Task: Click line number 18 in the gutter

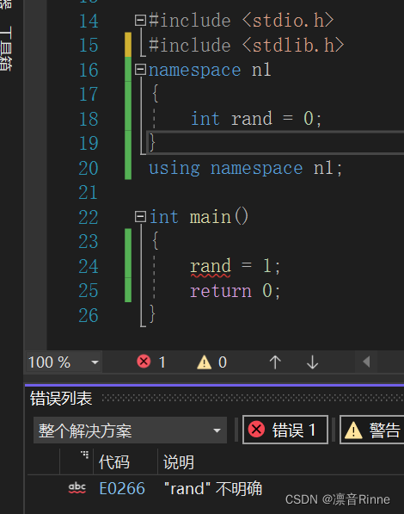Action: click(89, 119)
